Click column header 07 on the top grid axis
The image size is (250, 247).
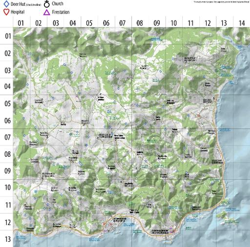click(123, 23)
